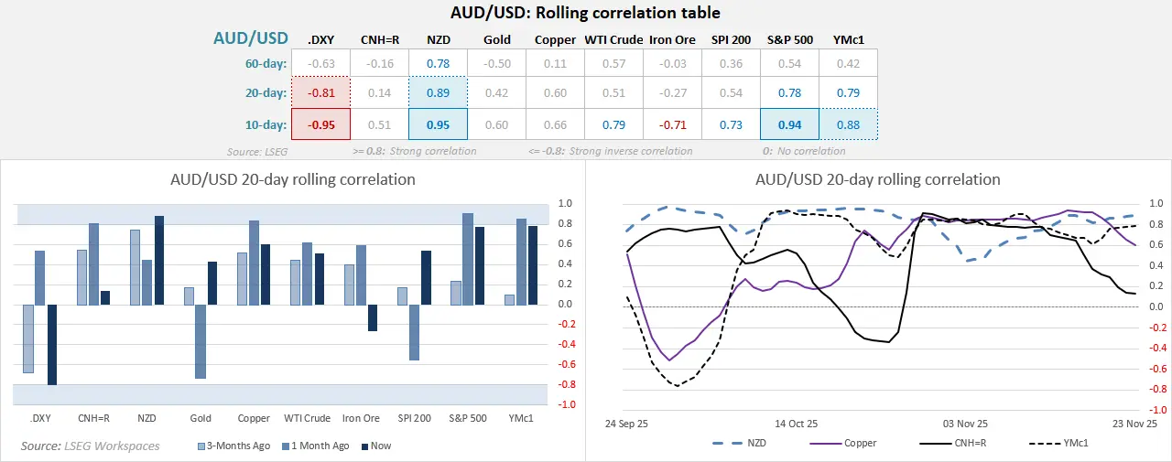Click the WTI Crude column header in table

click(x=613, y=39)
